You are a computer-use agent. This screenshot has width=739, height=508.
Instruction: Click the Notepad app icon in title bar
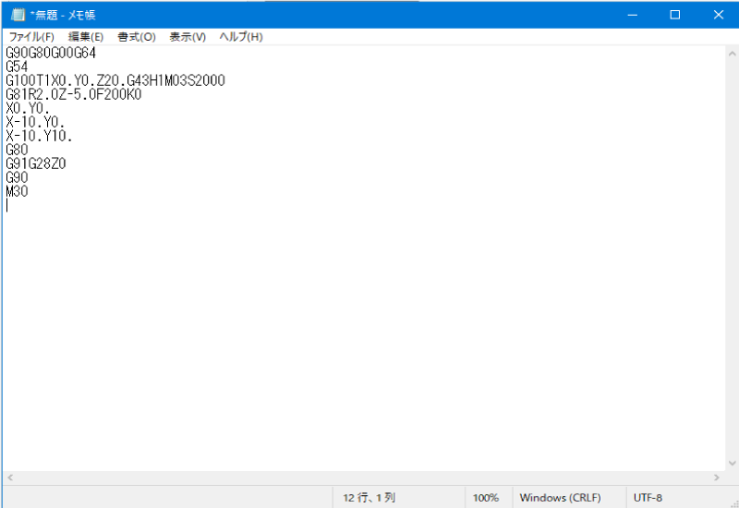(x=18, y=15)
